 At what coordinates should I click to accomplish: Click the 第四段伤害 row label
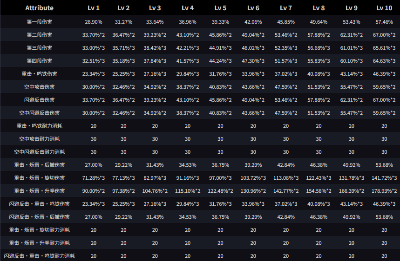tap(39, 61)
